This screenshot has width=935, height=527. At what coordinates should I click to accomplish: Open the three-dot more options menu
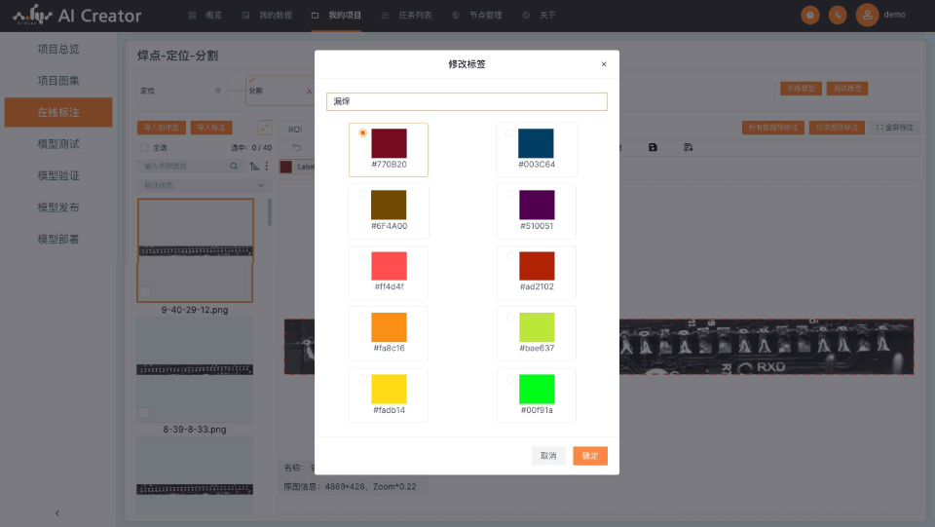(x=267, y=167)
